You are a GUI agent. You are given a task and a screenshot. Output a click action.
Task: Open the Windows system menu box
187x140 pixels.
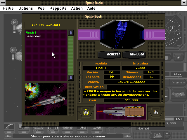3,3
